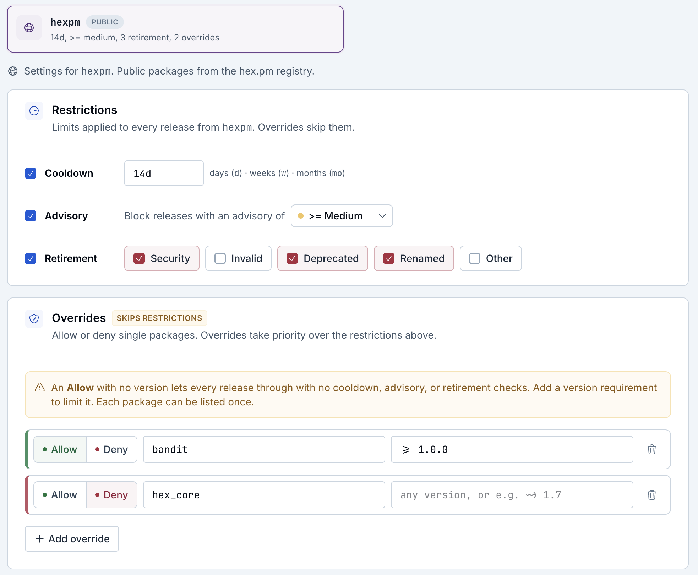The height and width of the screenshot is (575, 698).
Task: Click the empty any version field
Action: (512, 495)
